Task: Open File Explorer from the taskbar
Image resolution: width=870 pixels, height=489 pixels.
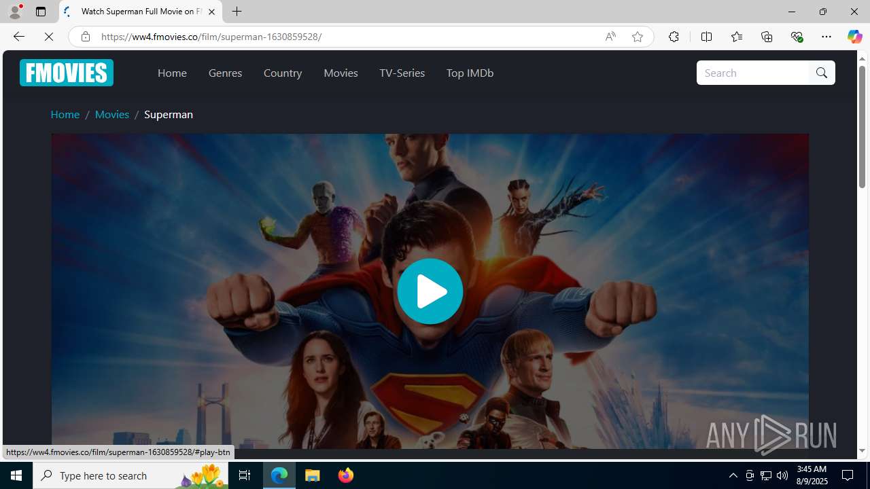Action: [313, 475]
